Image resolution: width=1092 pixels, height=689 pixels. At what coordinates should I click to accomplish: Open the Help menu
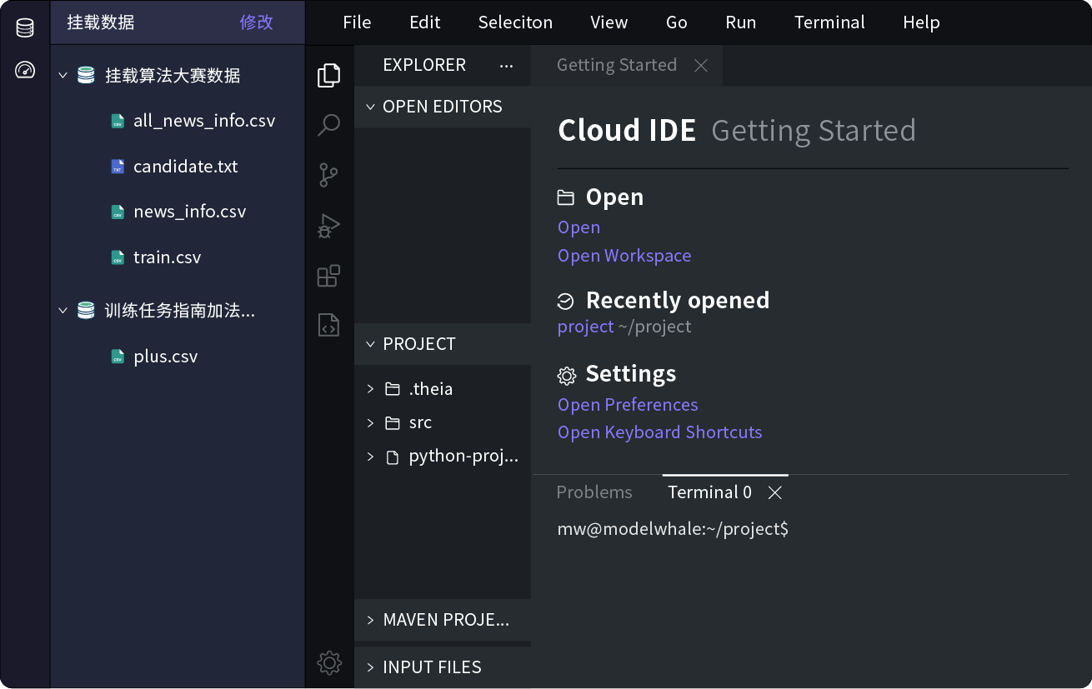(x=921, y=22)
